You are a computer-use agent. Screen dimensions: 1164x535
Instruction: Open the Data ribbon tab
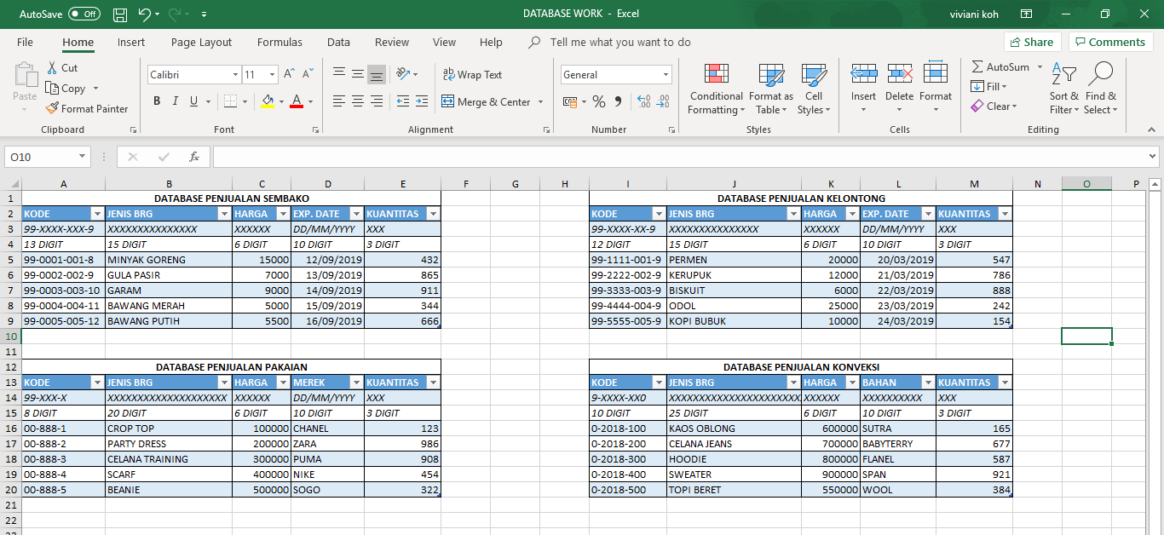click(x=337, y=42)
